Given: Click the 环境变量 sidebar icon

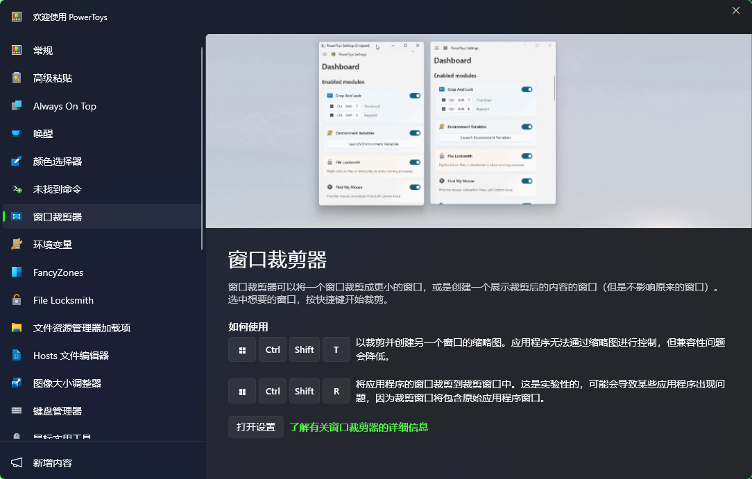Looking at the screenshot, I should pos(17,245).
